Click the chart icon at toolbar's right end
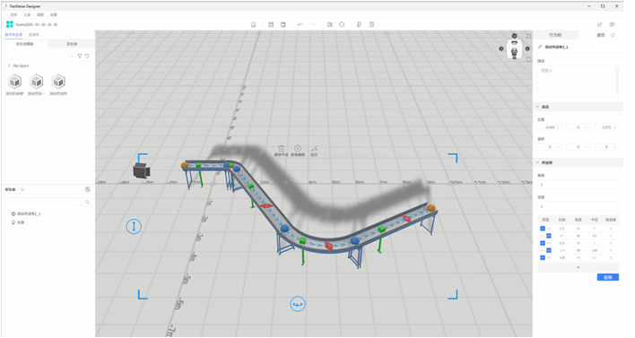Screen dimensions: 635x338 (x=600, y=24)
